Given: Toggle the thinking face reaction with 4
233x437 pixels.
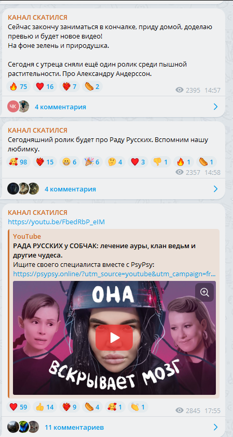Looking at the screenshot, I should (115, 162).
